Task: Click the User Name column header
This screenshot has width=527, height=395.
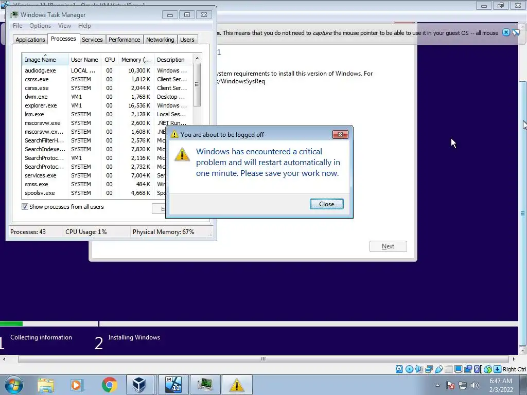Action: point(84,60)
